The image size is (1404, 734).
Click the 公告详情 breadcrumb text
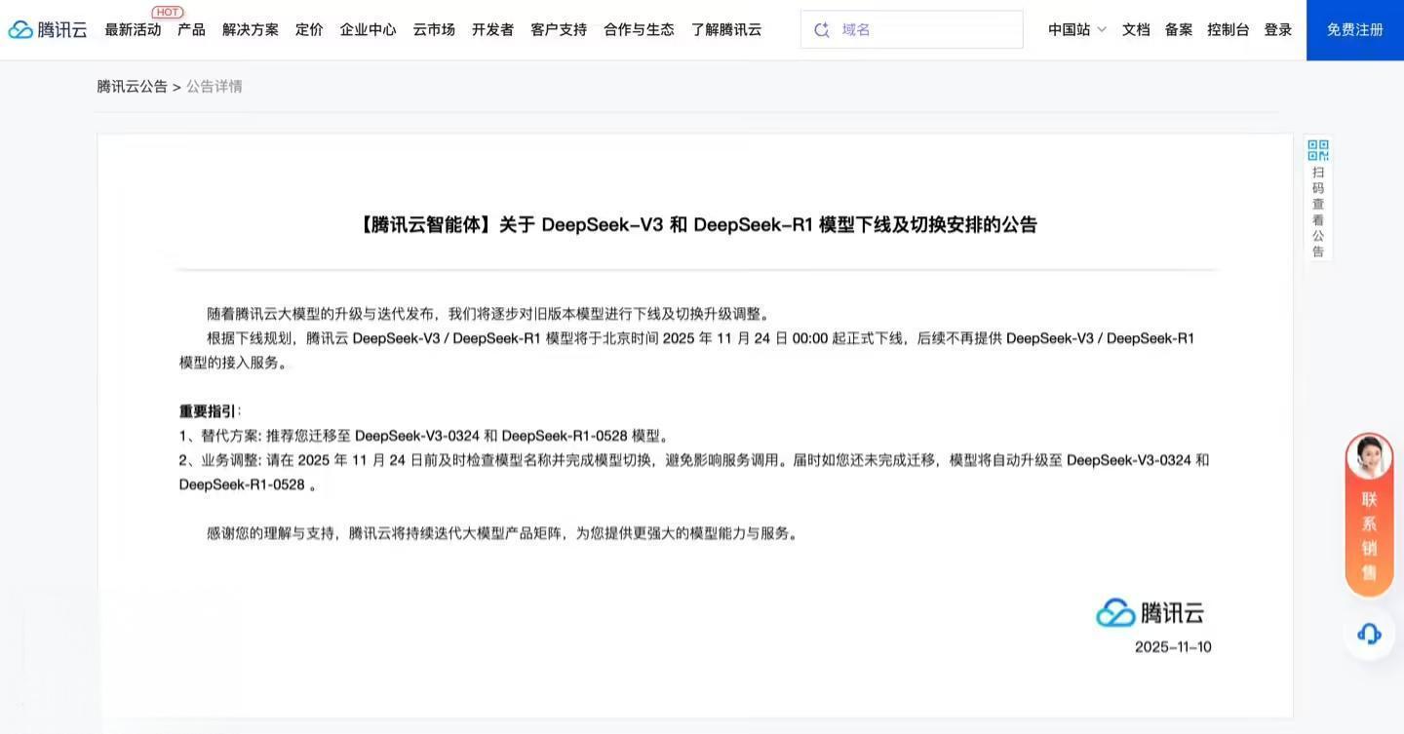[x=214, y=87]
